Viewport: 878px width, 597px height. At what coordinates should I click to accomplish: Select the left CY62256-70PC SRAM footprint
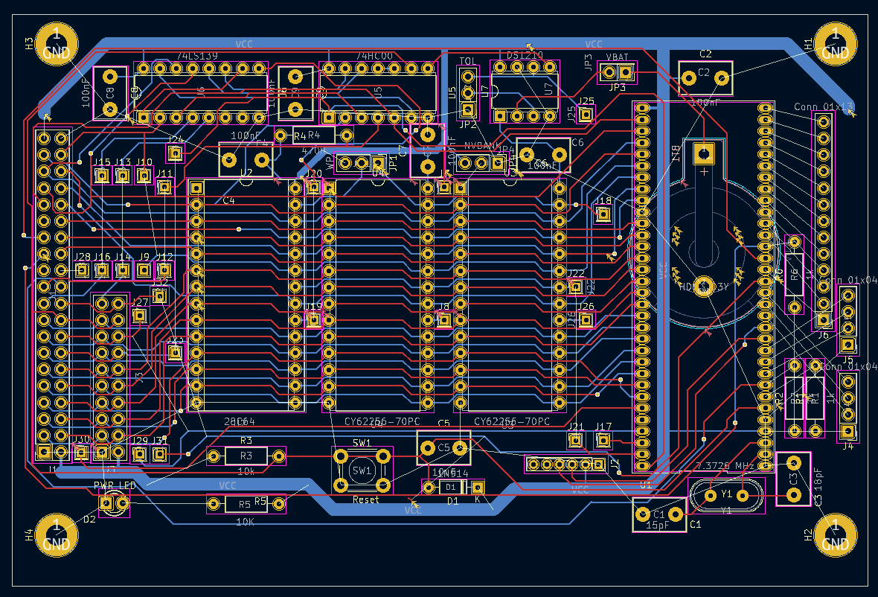[x=379, y=298]
